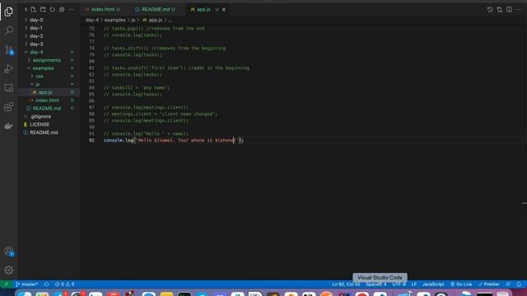Open the feedback icon in status bar
Screen dimensions: 527x296
(x=508, y=284)
